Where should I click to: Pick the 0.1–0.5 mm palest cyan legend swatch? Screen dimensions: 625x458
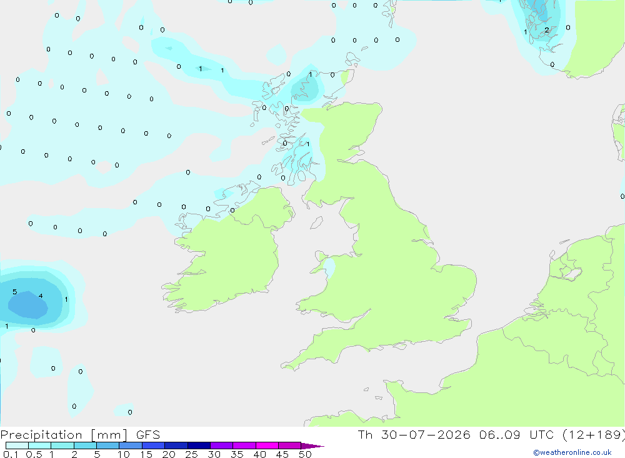[x=17, y=446]
